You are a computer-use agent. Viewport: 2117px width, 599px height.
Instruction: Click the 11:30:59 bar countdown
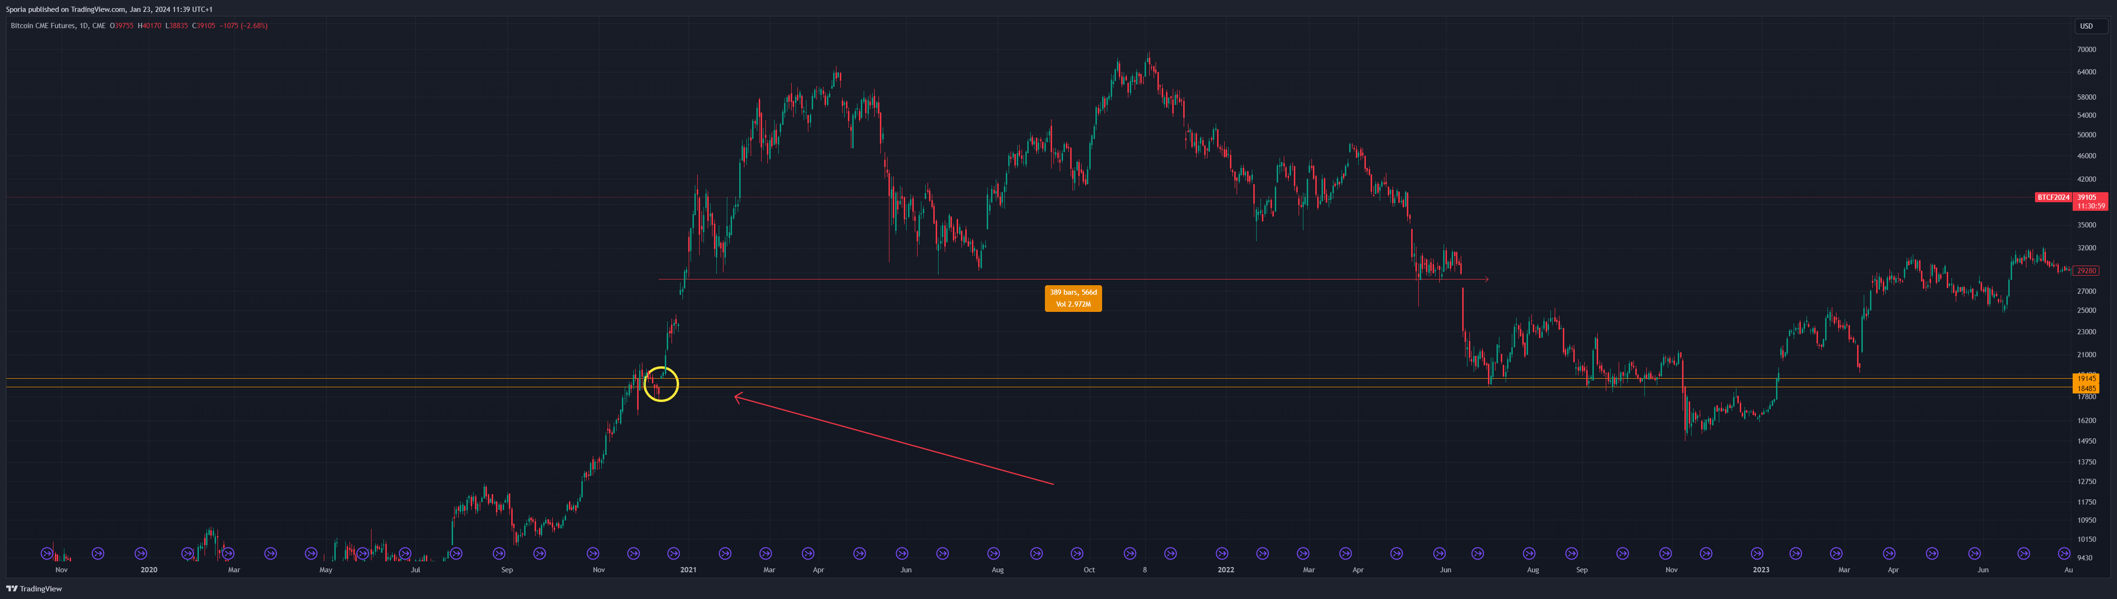2090,206
